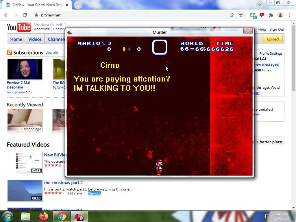
Task: Open the Chrome three-dot menu
Action: coord(290,15)
